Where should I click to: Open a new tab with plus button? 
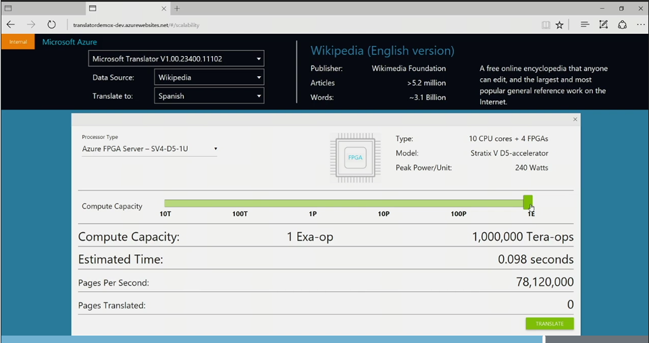(177, 8)
